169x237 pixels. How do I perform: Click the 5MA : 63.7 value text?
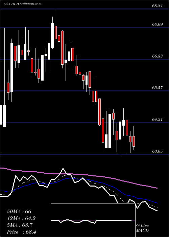tap(20, 225)
